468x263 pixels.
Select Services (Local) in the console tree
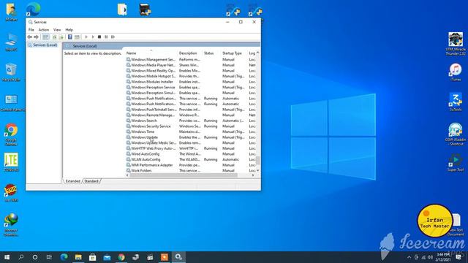pyautogui.click(x=45, y=45)
